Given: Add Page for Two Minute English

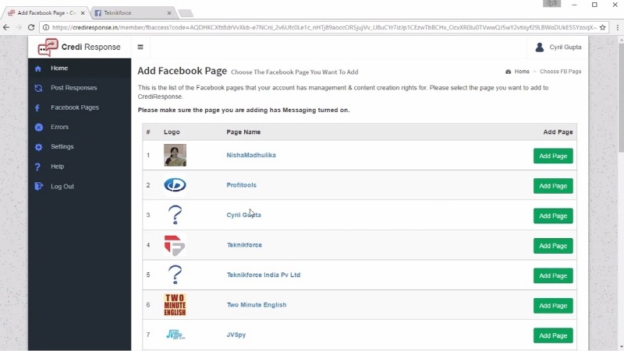Looking at the screenshot, I should click(x=553, y=306).
